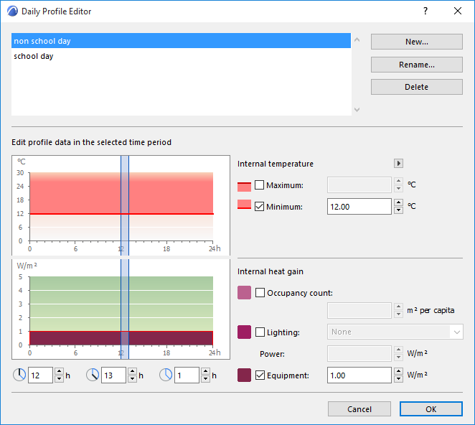
Task: Increase the start hour stepper
Action: coord(60,371)
